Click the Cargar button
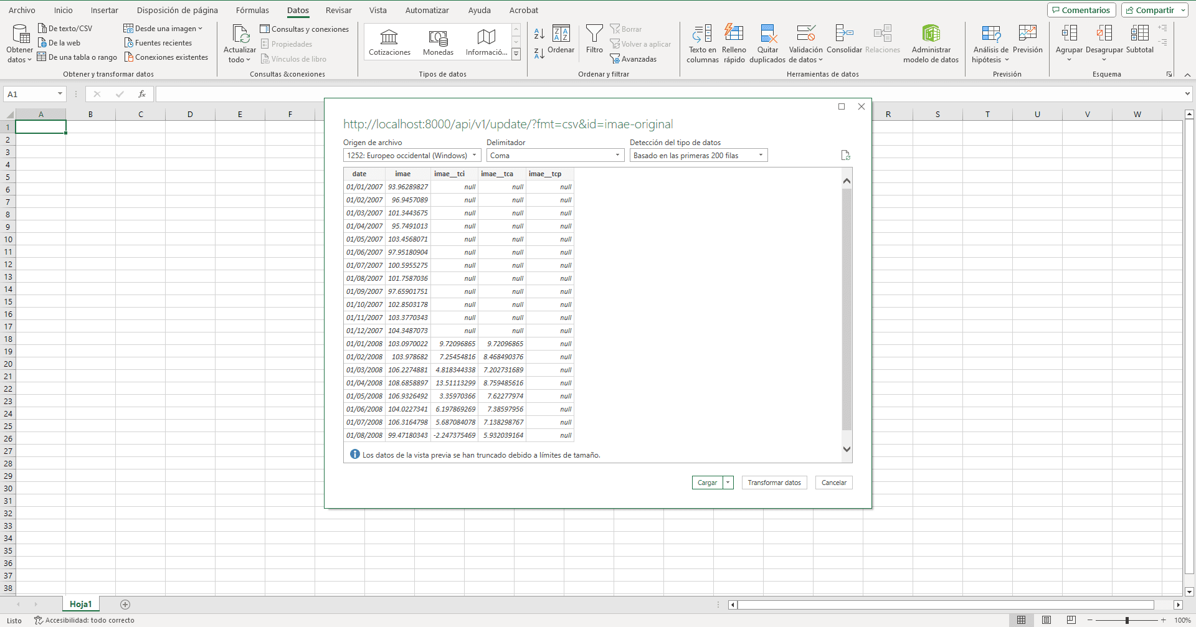Image resolution: width=1196 pixels, height=627 pixels. point(707,483)
